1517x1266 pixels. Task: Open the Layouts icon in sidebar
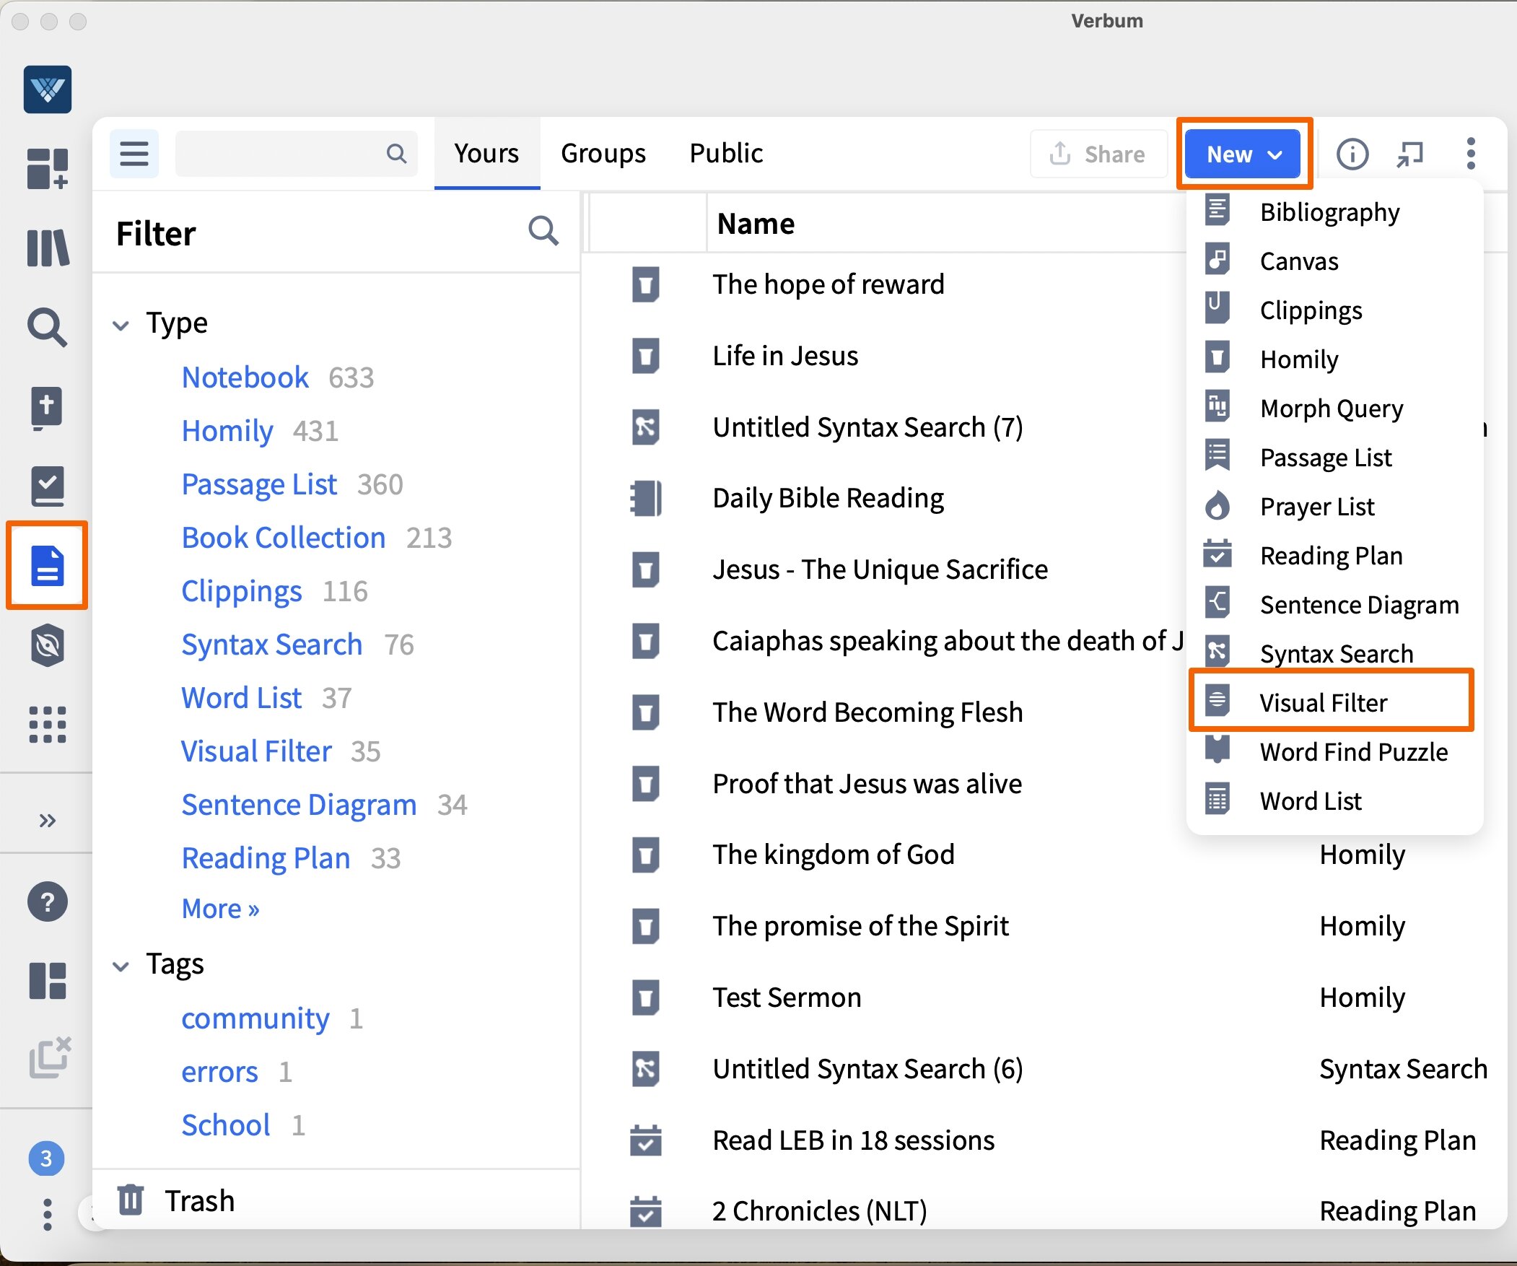click(48, 981)
